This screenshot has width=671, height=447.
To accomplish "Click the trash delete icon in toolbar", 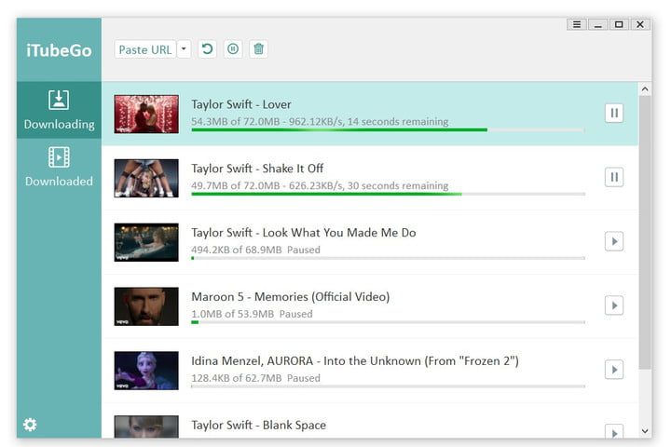I will [x=258, y=49].
